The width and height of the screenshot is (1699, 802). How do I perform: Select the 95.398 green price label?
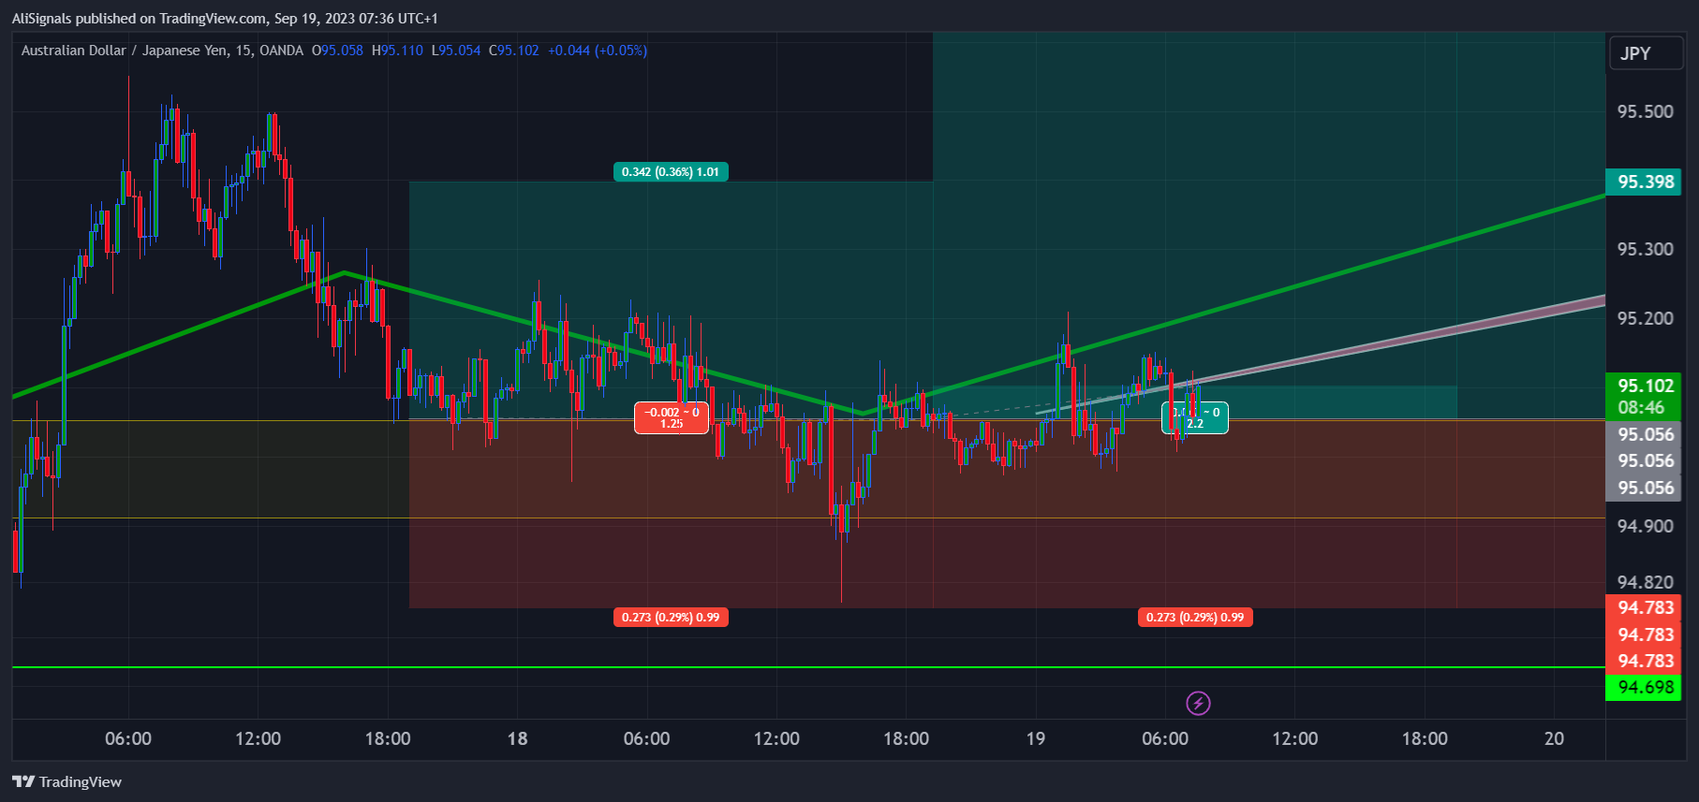click(1645, 182)
